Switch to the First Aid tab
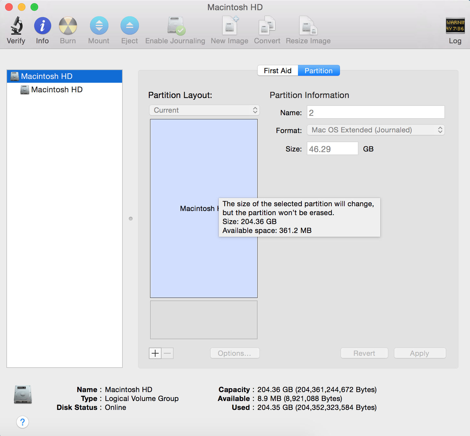Image resolution: width=470 pixels, height=436 pixels. [x=278, y=71]
